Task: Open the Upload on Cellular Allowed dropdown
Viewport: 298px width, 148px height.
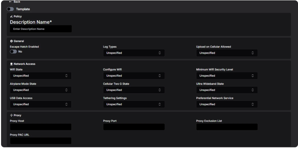Action: point(227,53)
